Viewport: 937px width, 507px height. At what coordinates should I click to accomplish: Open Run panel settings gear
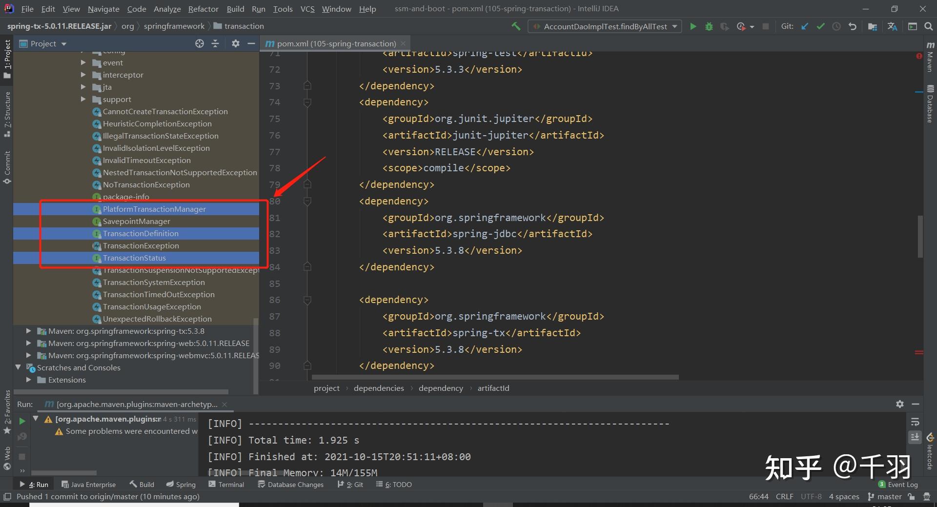coord(899,404)
